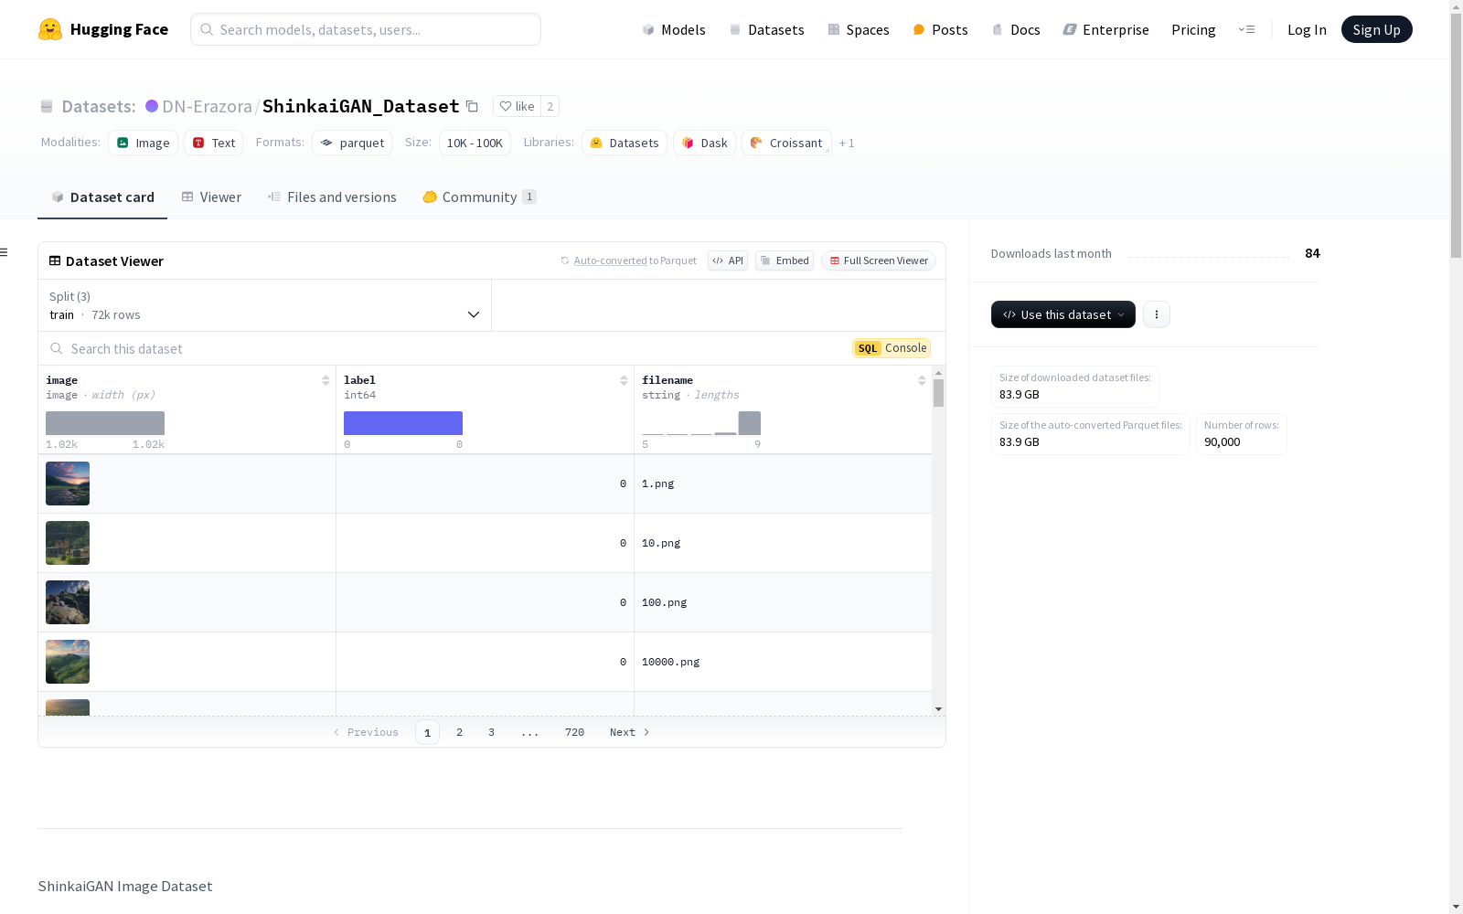Open the thumbnail for 10000.png
1463x914 pixels.
pos(68,662)
